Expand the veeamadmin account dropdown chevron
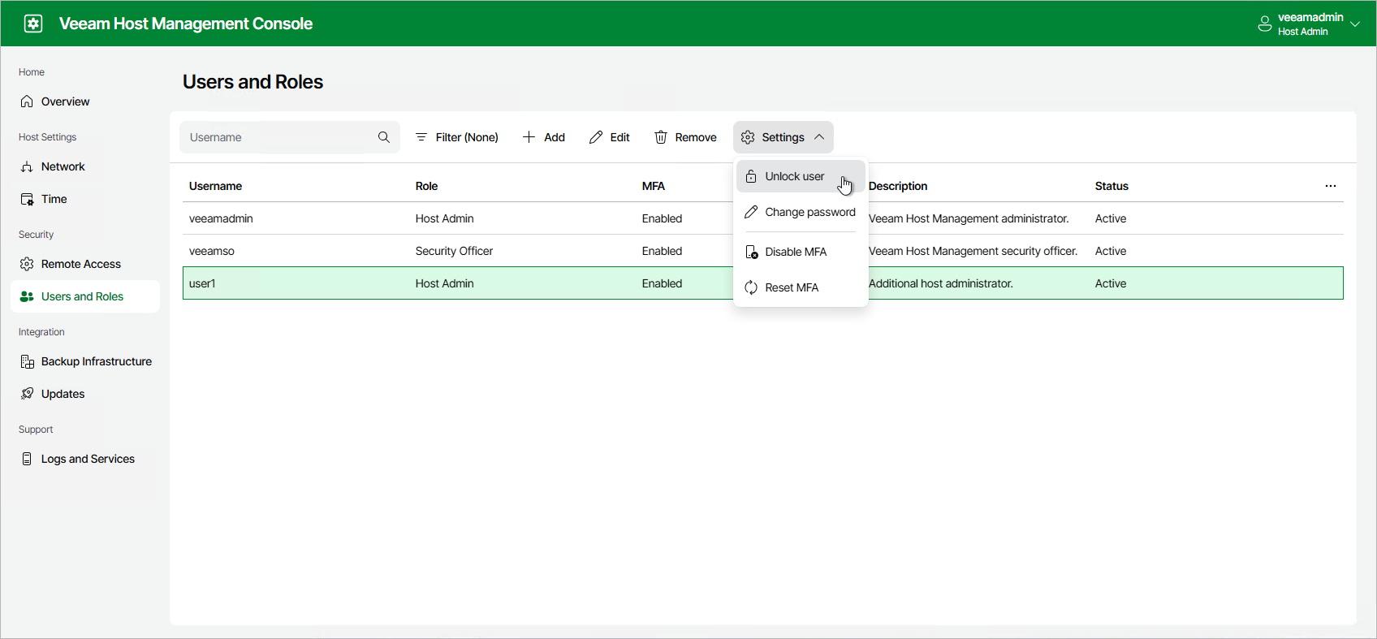Image resolution: width=1377 pixels, height=639 pixels. [1355, 24]
